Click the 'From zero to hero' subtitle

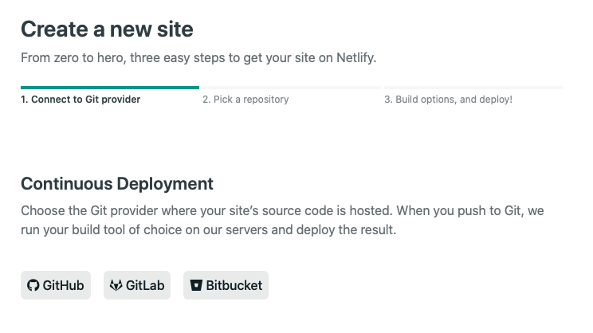pyautogui.click(x=73, y=58)
